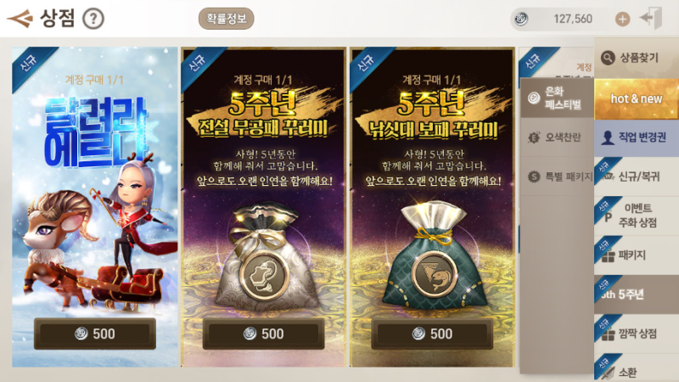
Task: Buy the 달려라 에르나 pack for 500
Action: [x=95, y=334]
